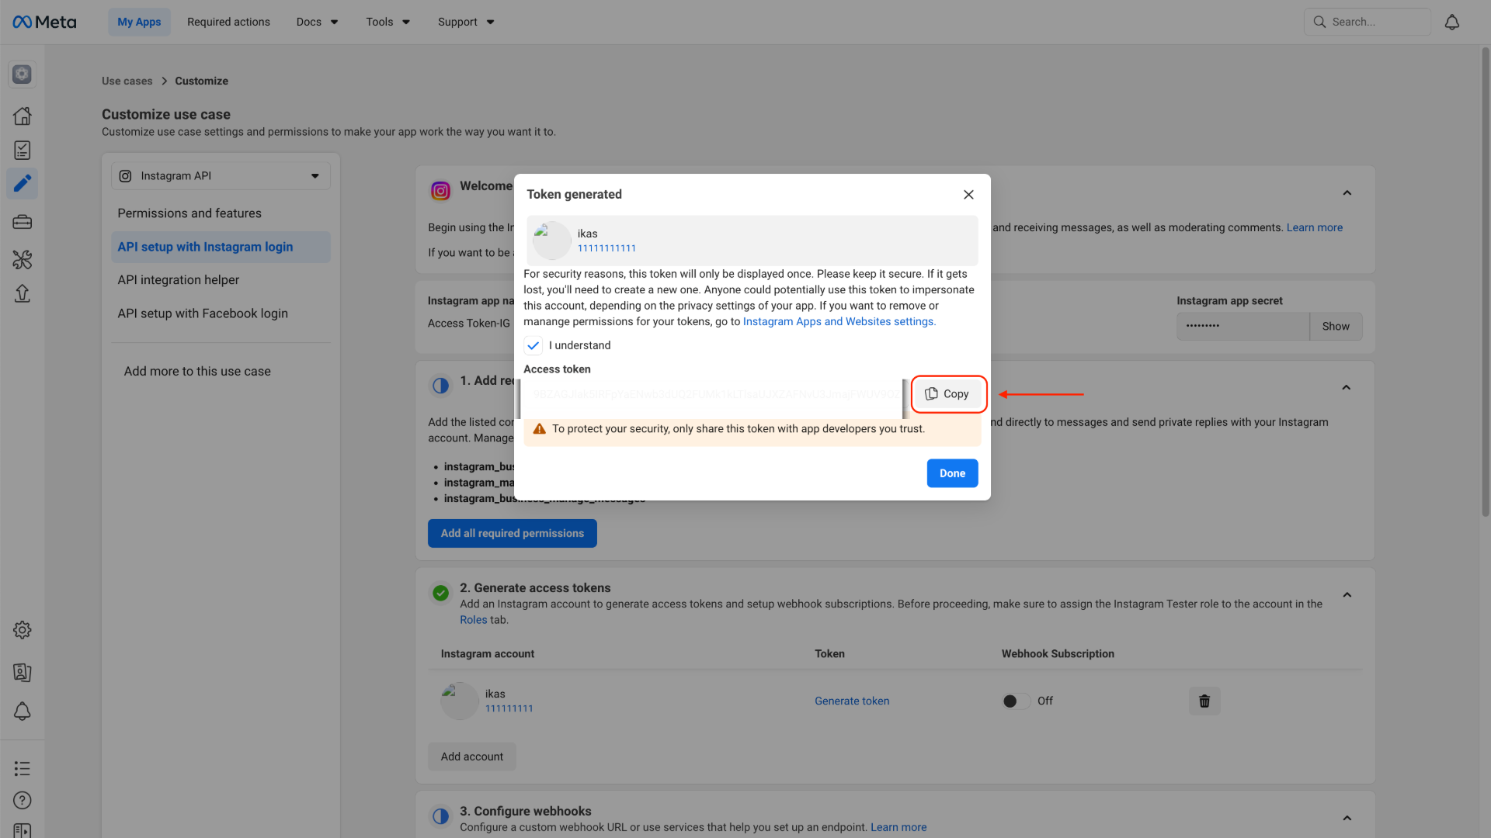Click the page vertical scrollbar
The width and height of the screenshot is (1491, 838).
pyautogui.click(x=1485, y=283)
